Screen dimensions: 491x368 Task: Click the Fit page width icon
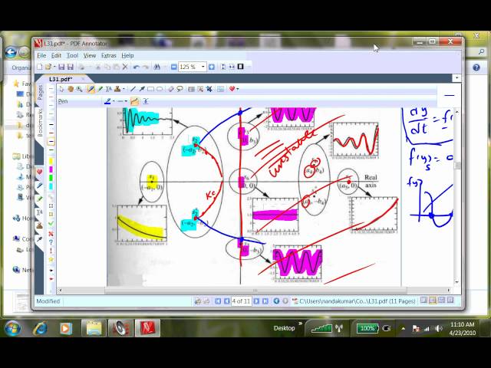(x=232, y=67)
